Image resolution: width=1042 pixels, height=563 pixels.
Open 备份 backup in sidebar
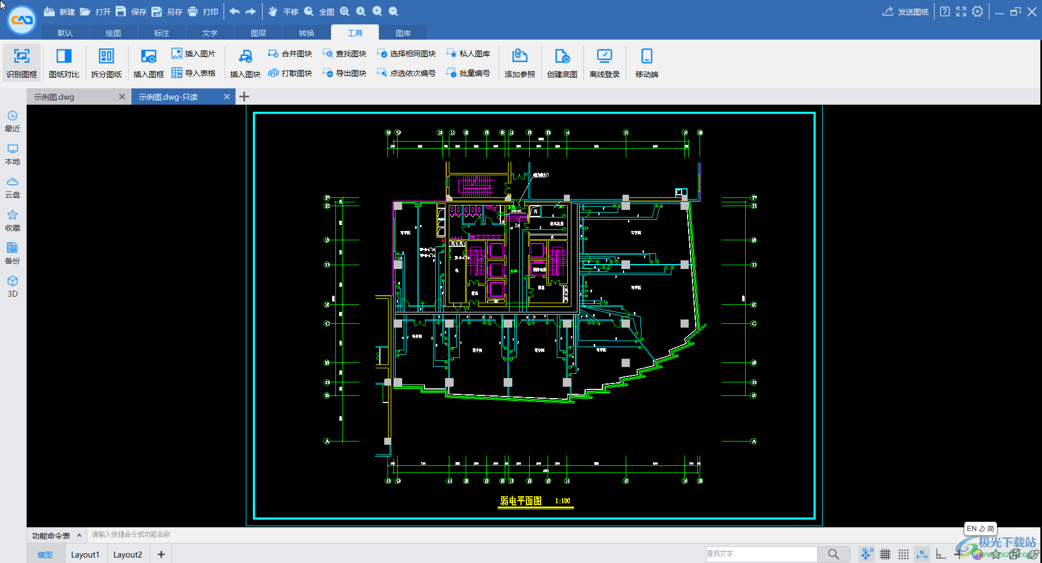12,254
